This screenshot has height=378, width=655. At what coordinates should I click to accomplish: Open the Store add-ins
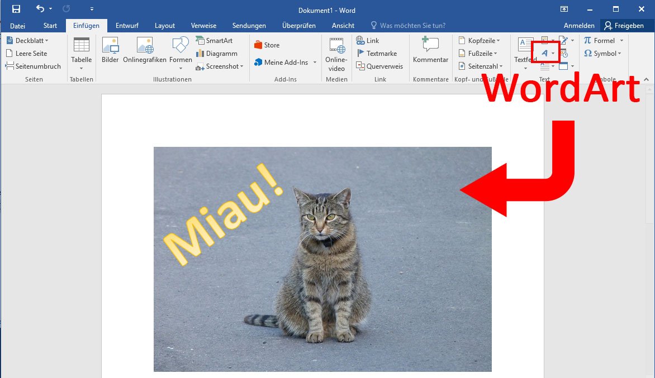tap(267, 45)
